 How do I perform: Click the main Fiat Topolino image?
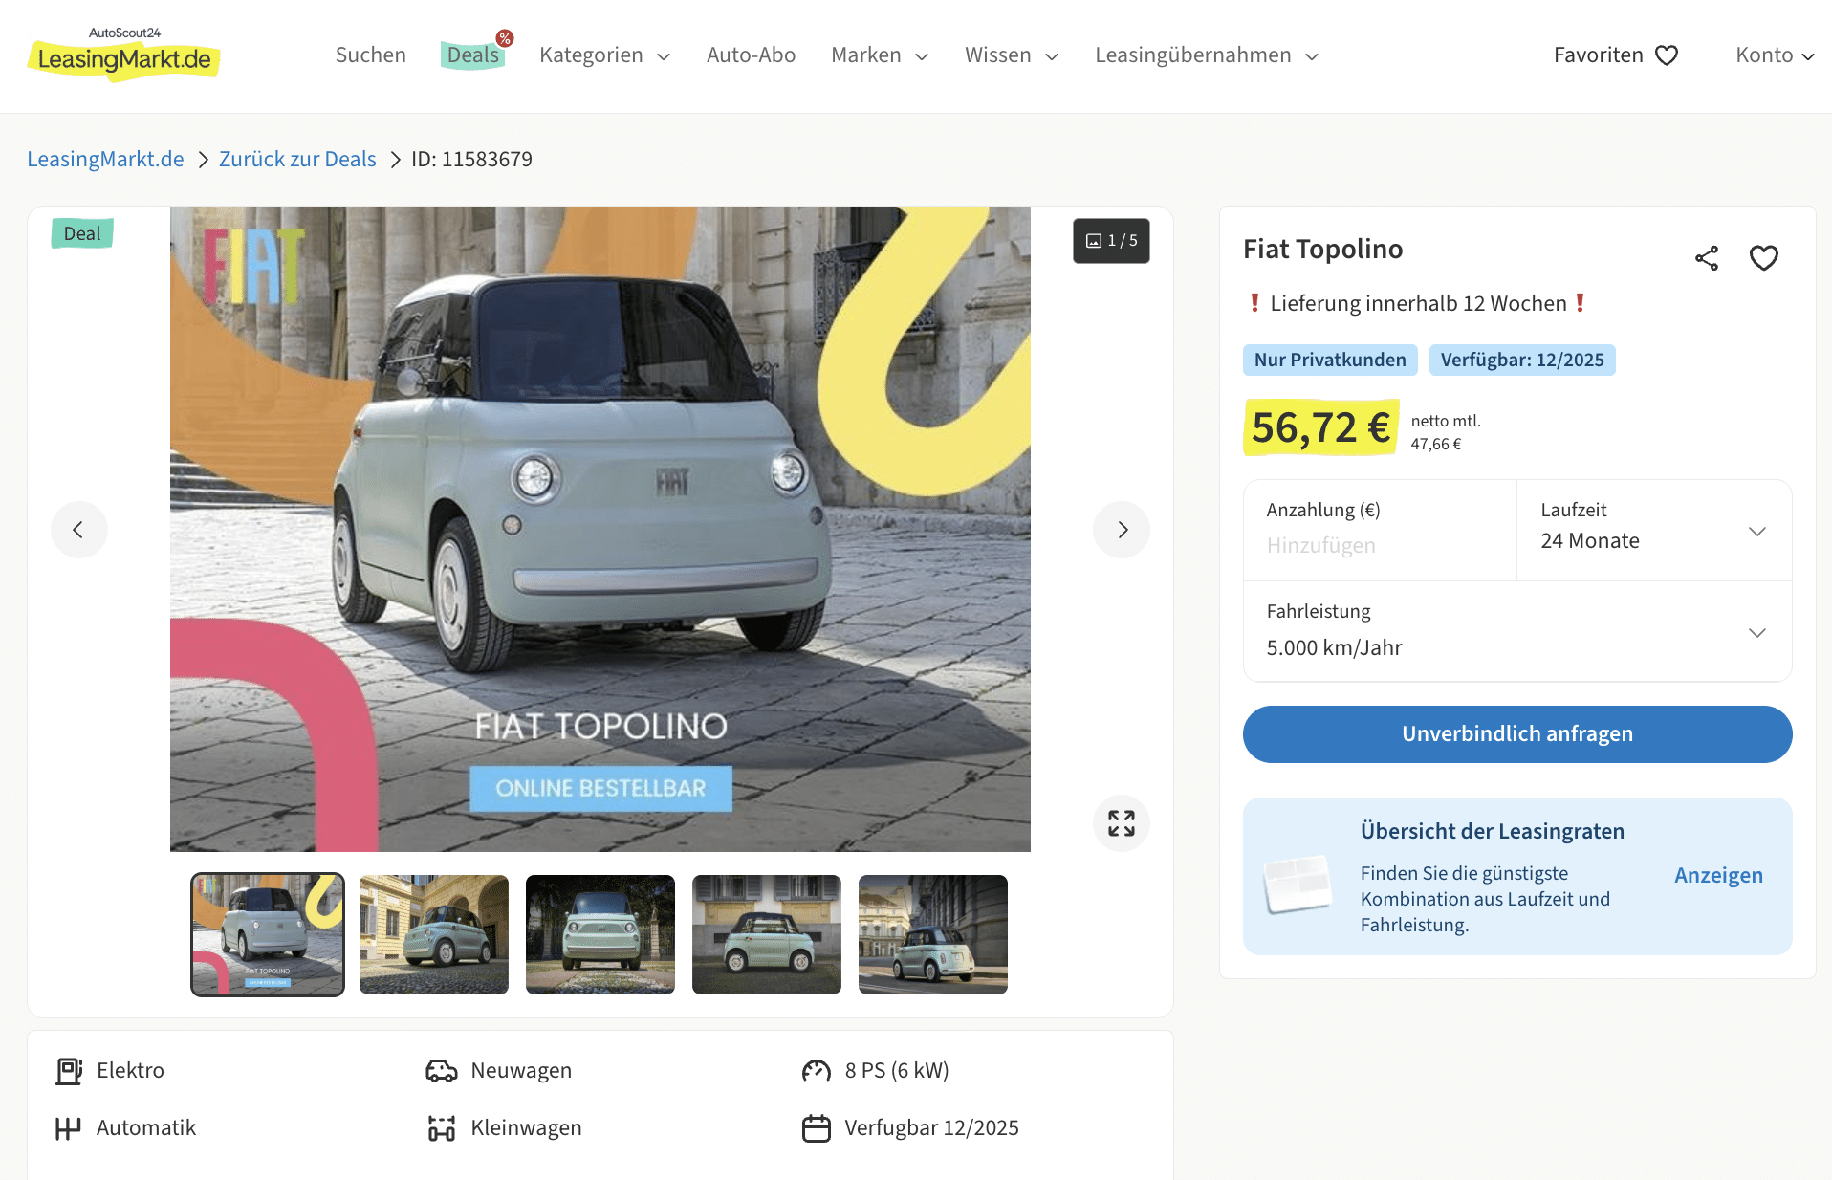click(600, 529)
